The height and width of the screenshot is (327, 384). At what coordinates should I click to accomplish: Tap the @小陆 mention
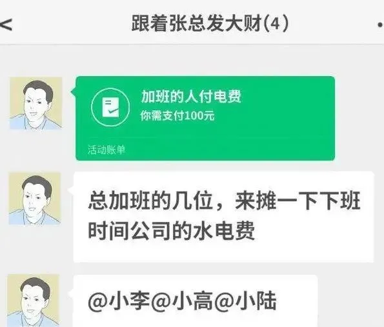pyautogui.click(x=245, y=301)
